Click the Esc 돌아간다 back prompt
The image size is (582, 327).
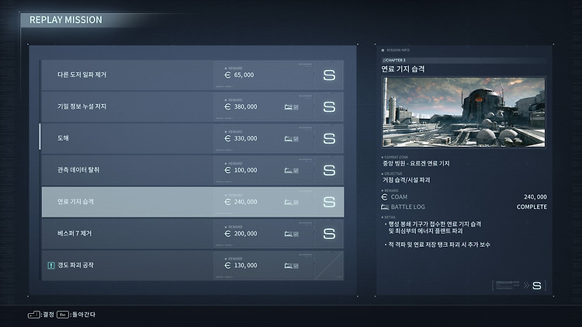(x=76, y=315)
